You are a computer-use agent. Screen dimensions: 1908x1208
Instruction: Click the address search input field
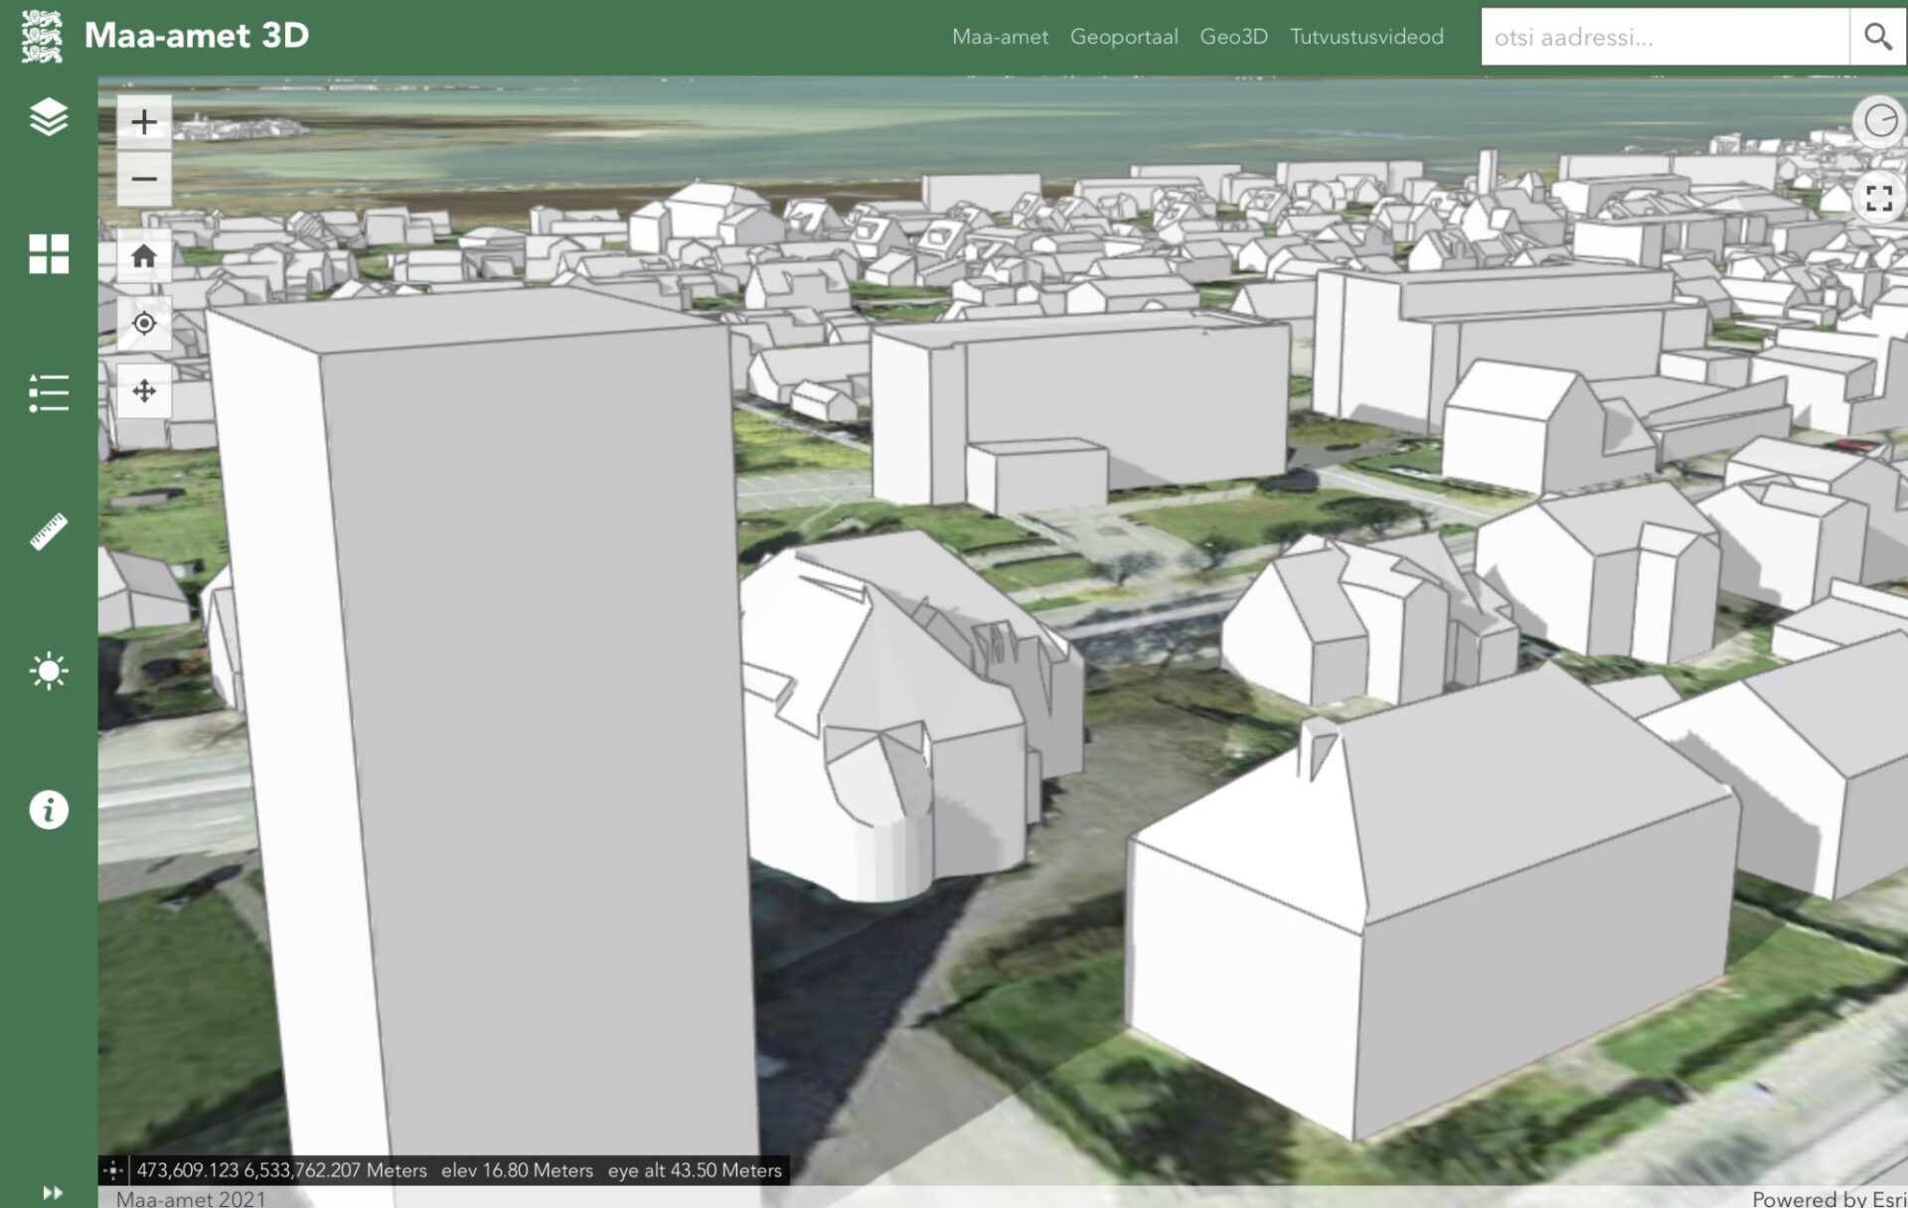(x=1665, y=38)
